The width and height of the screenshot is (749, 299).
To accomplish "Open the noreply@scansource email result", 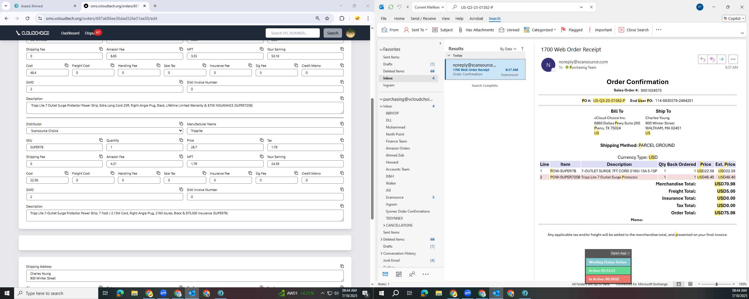I will coord(485,69).
